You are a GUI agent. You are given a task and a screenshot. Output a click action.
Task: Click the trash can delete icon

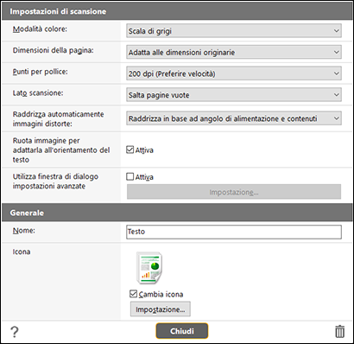[339, 331]
